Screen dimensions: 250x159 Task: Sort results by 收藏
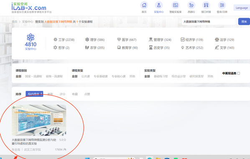tap(75, 94)
